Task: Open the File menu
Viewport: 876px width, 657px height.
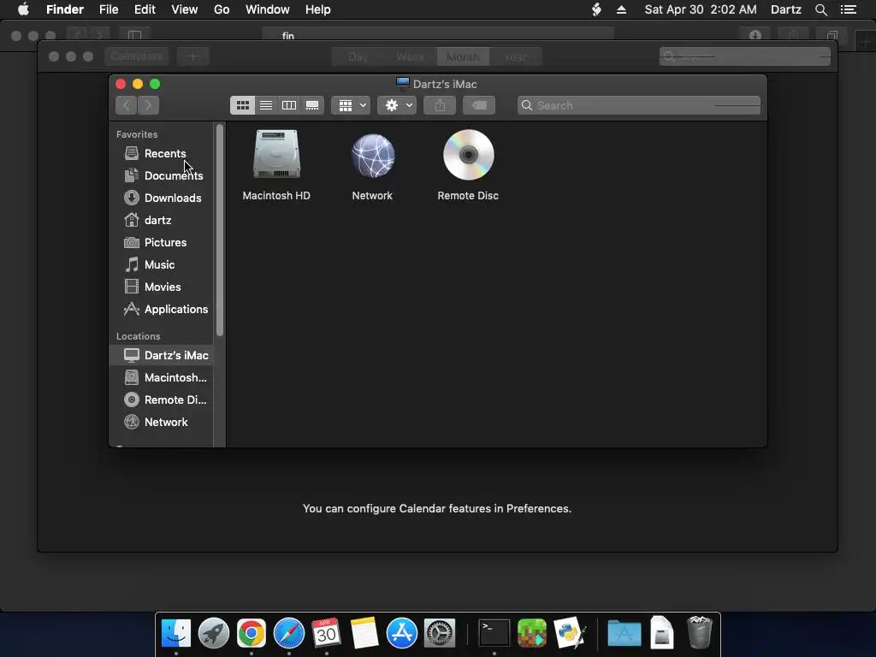Action: [109, 9]
